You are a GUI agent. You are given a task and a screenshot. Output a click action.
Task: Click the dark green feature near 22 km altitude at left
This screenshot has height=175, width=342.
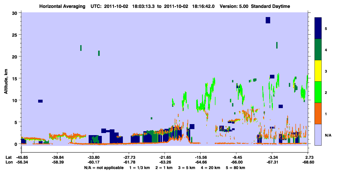(x=81, y=48)
